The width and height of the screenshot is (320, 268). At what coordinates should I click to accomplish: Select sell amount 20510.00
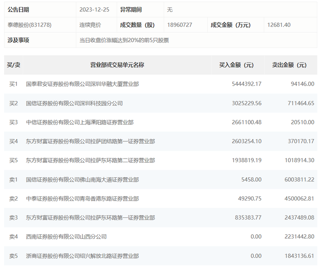pos(303,122)
